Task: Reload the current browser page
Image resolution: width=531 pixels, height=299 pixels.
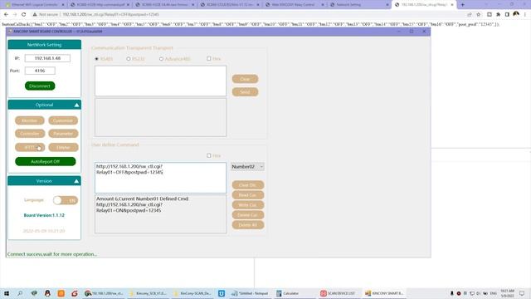Action: coord(24,15)
